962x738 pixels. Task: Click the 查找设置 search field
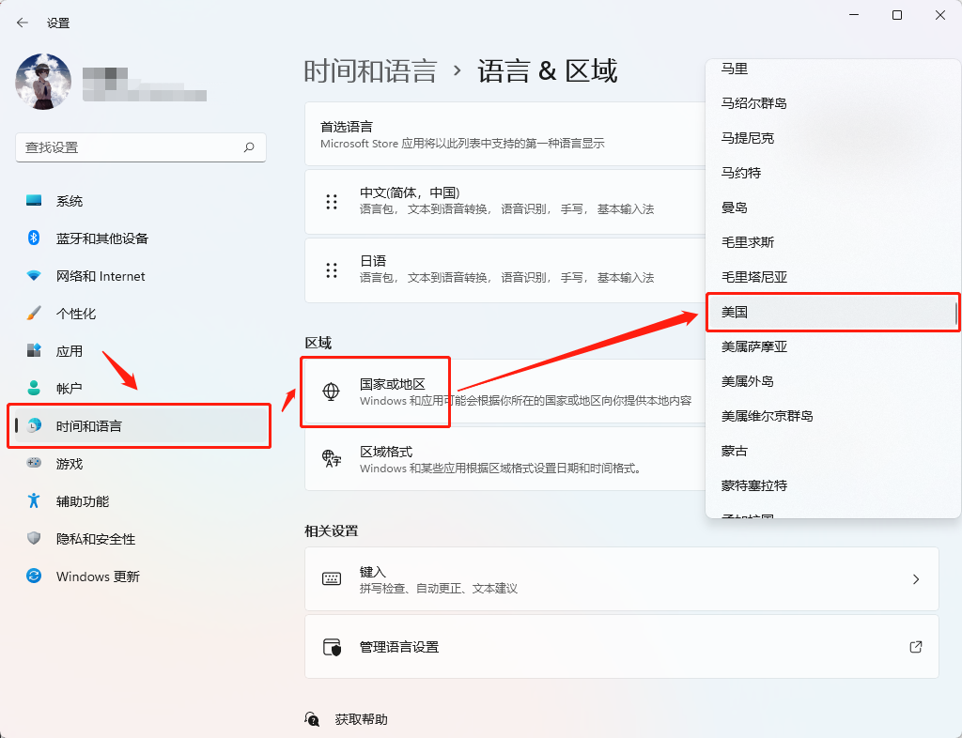point(141,147)
